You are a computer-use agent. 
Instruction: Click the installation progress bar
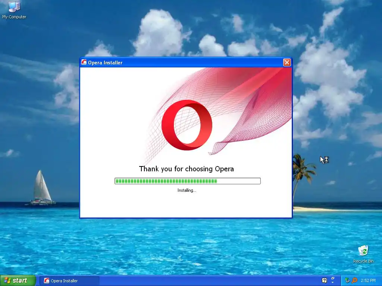point(187,181)
